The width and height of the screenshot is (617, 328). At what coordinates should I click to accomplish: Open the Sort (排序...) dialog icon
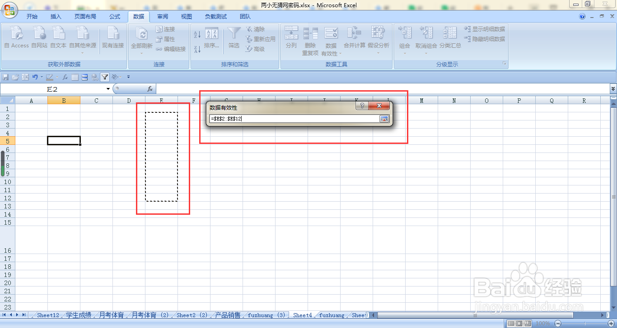[x=211, y=38]
